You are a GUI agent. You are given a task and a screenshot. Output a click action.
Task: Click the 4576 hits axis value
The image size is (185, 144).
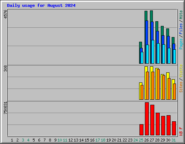pyautogui.click(x=5, y=14)
